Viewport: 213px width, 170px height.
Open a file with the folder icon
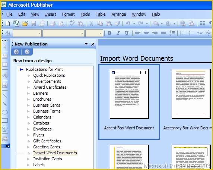tap(25, 23)
